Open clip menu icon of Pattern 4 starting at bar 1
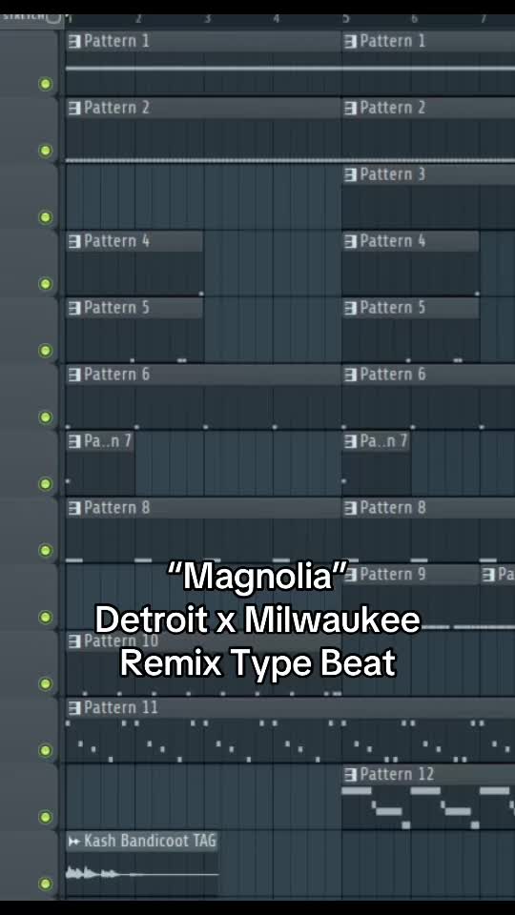515x915 pixels. pos(74,241)
